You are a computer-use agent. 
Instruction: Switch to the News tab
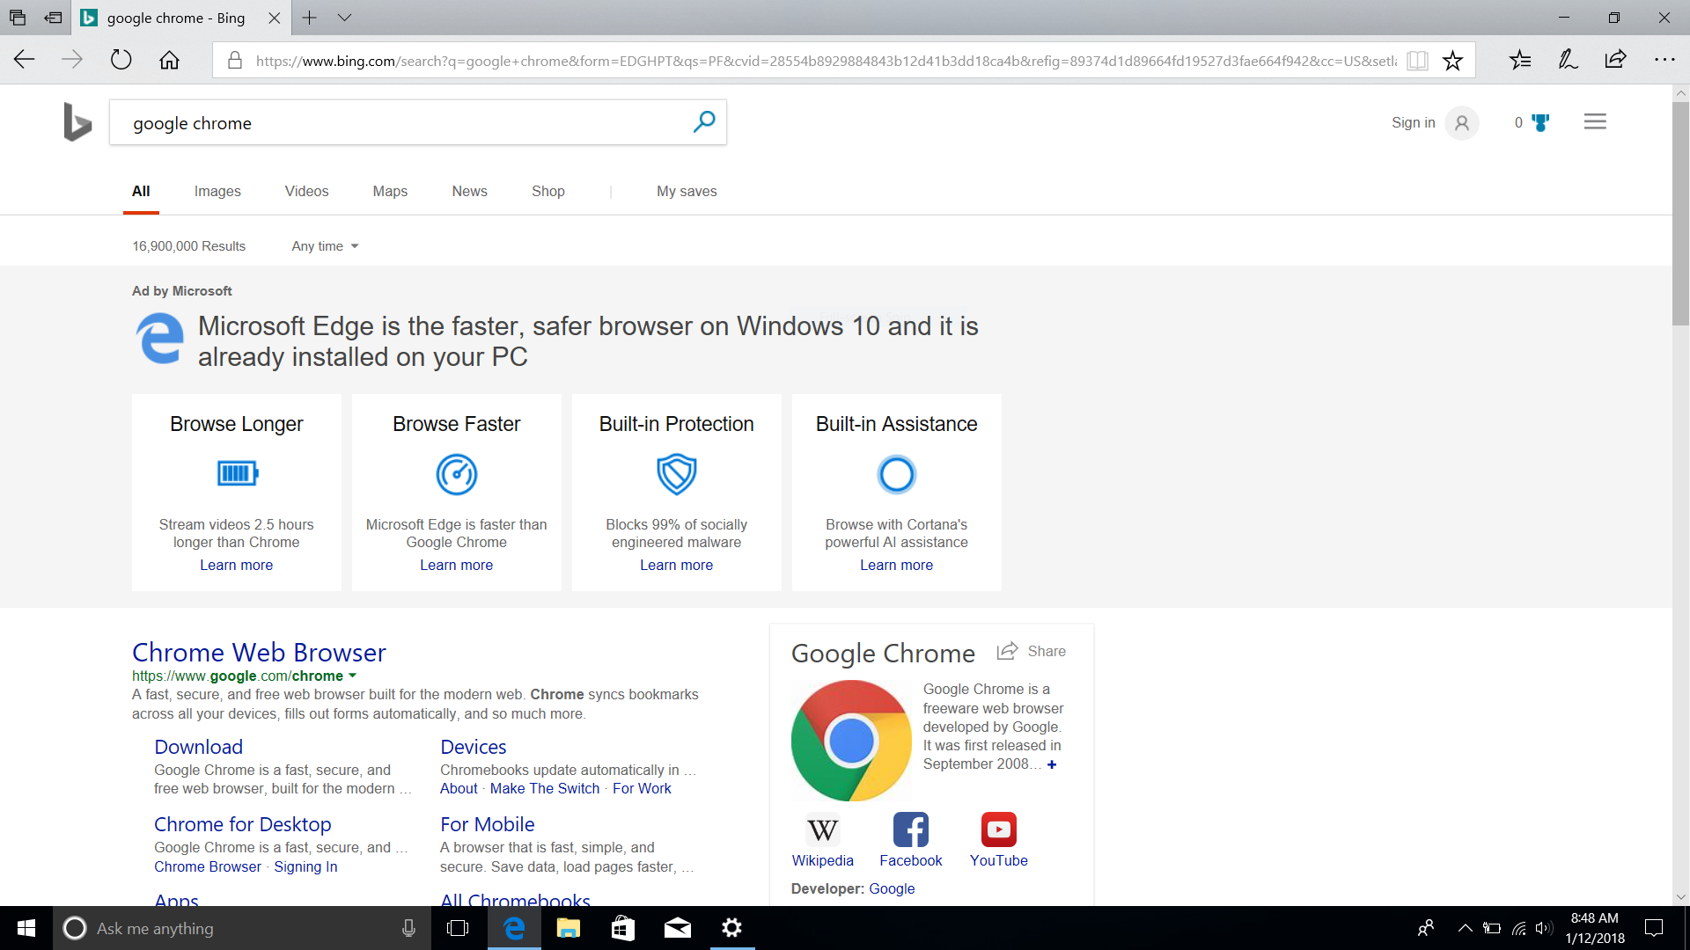469,191
